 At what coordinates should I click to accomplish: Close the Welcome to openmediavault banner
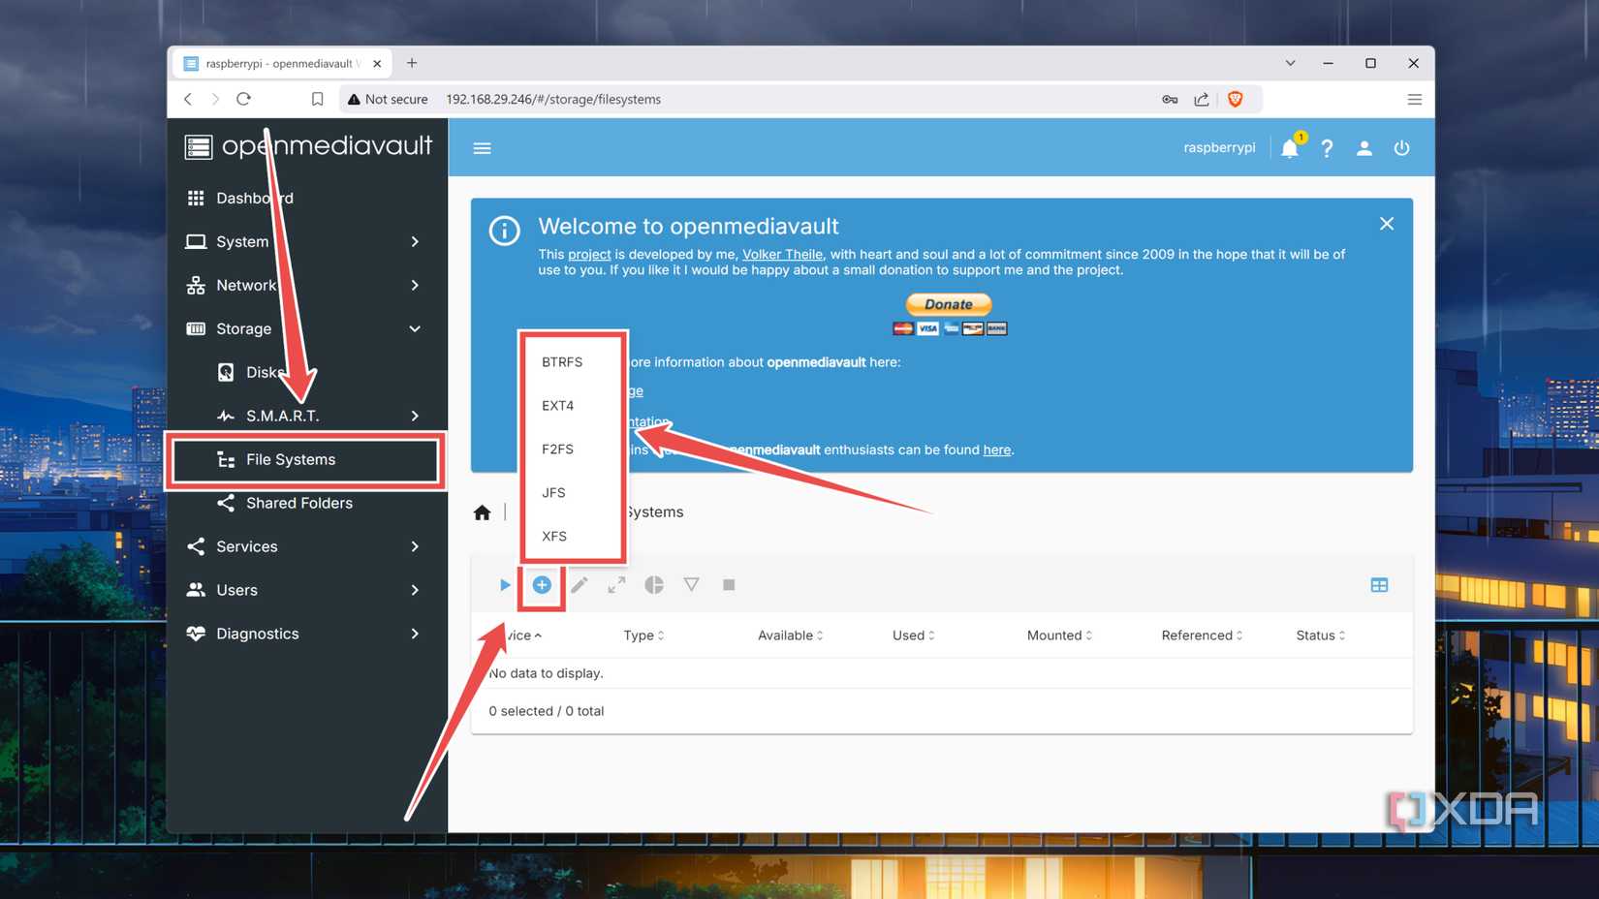[1387, 224]
